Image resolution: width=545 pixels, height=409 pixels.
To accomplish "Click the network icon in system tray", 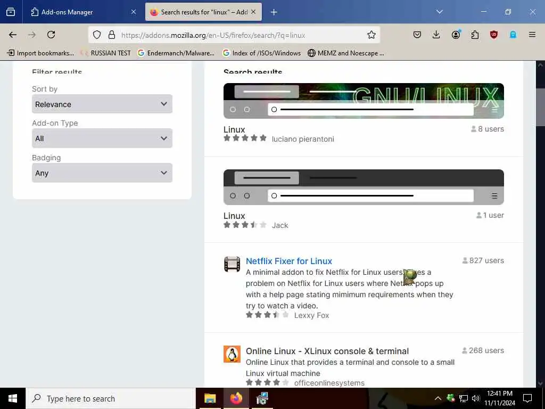I will 464,398.
